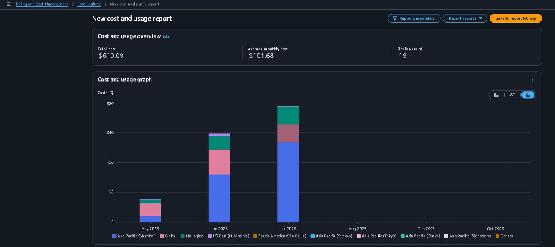The image size is (555, 247).
Task: Toggle Asia Pacific (Tokyo) legend entry
Action: [377, 236]
